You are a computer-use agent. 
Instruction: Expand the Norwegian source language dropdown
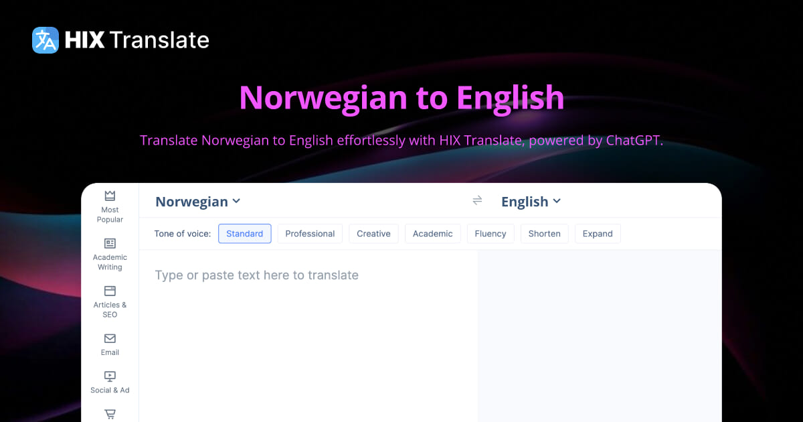tap(198, 202)
